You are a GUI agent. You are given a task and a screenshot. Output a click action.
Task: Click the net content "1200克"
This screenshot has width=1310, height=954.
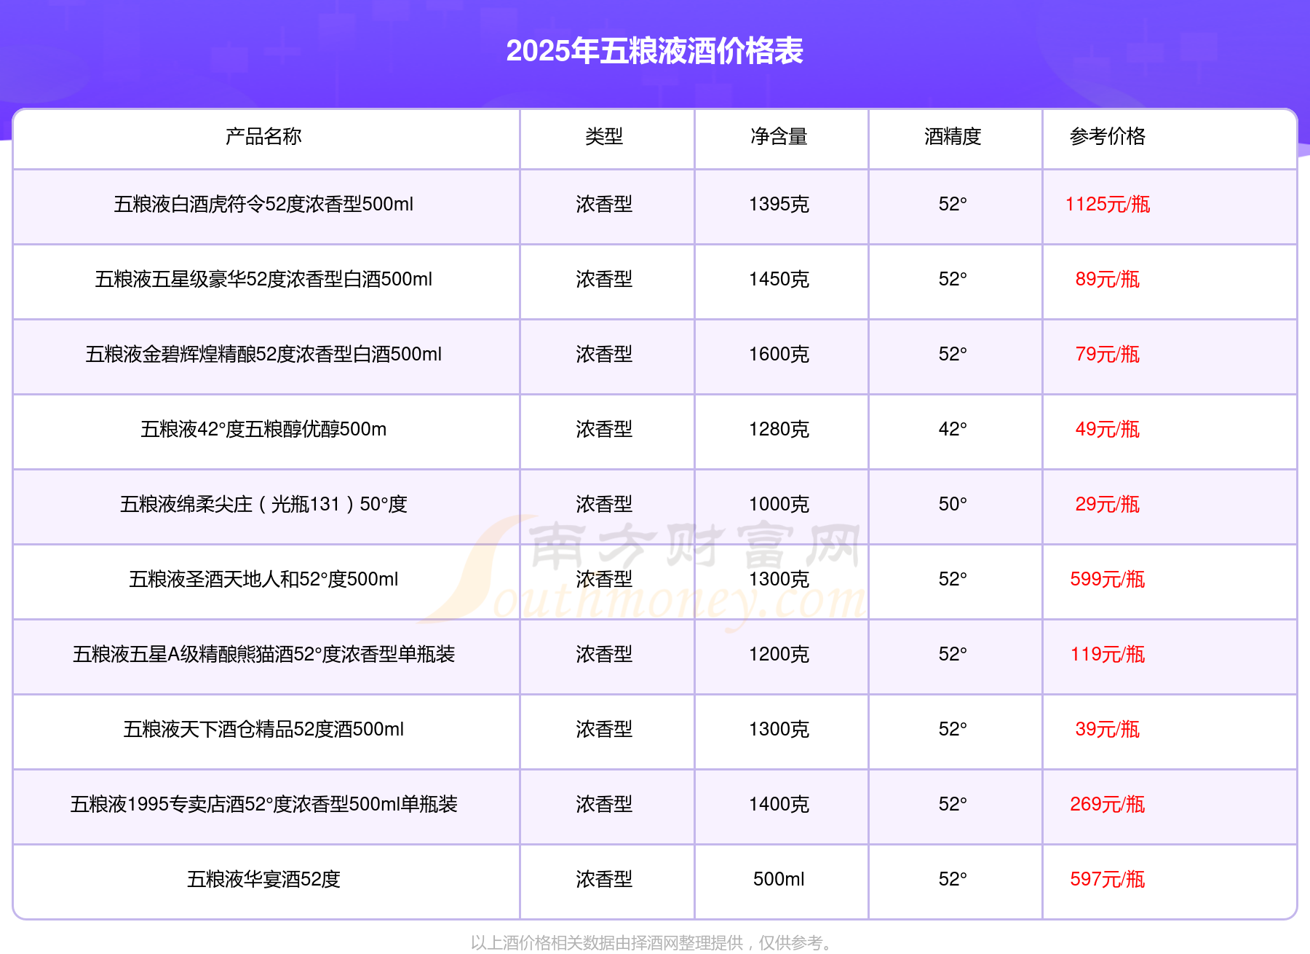779,654
